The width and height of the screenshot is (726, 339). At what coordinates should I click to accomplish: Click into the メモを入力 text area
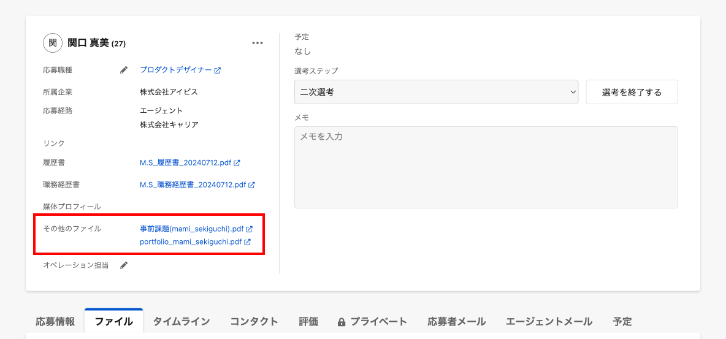tap(486, 167)
